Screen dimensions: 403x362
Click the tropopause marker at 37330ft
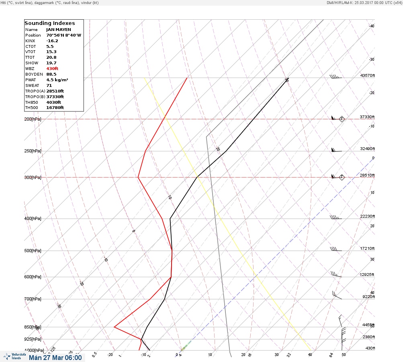(342, 119)
